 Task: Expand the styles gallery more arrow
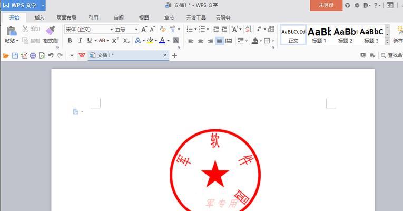coord(387,41)
